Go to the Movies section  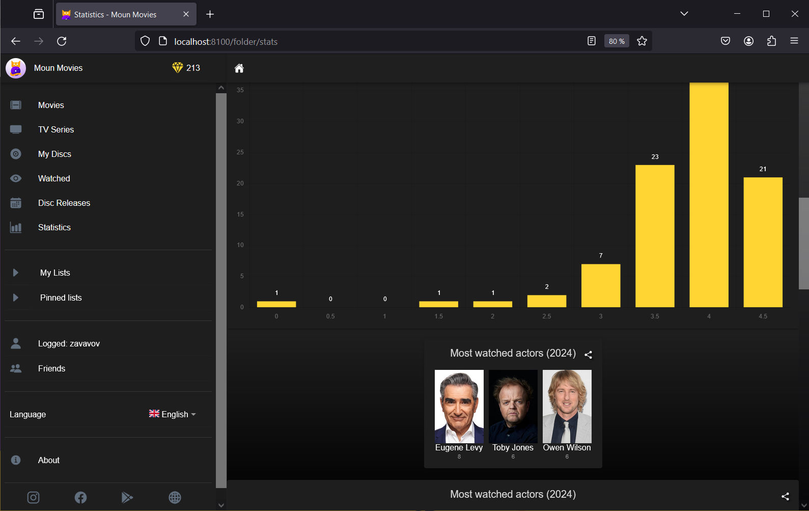[51, 105]
